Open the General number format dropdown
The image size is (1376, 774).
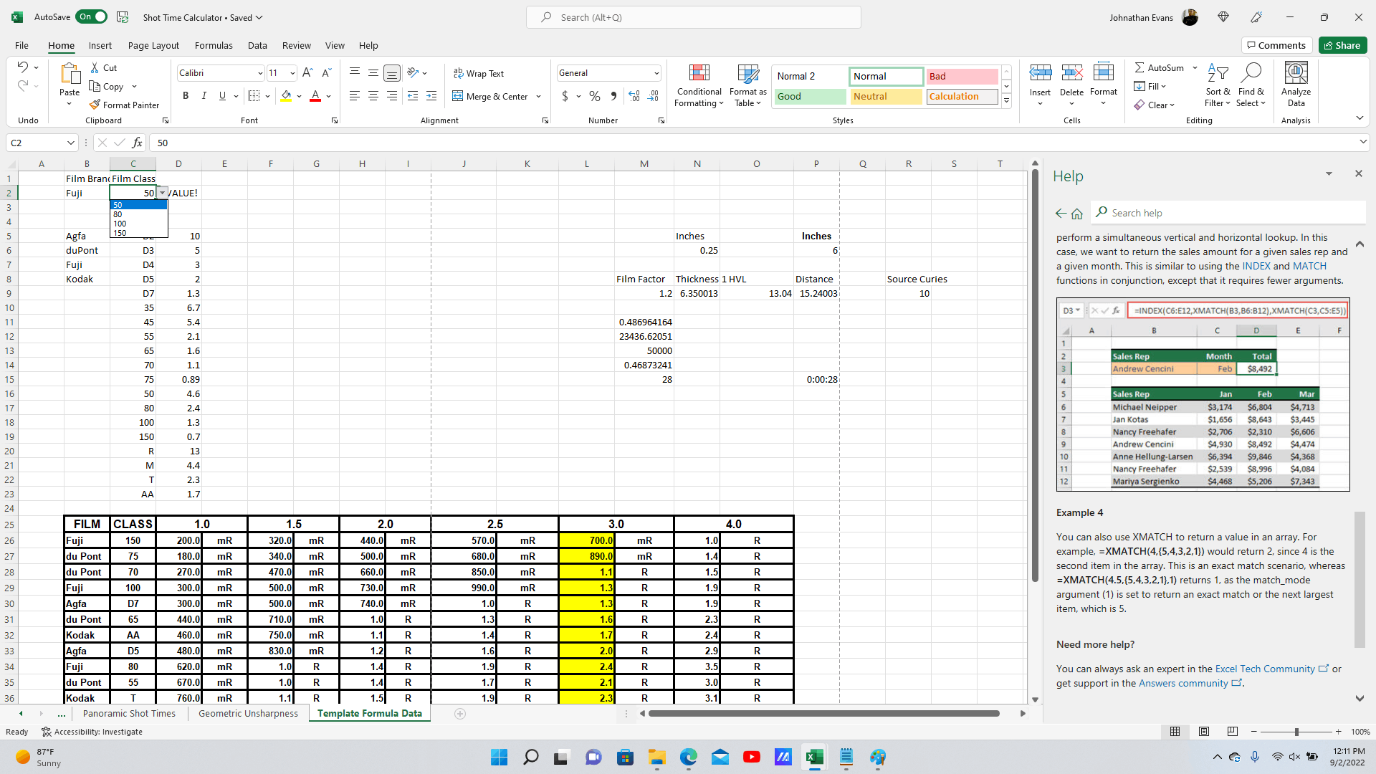click(656, 73)
